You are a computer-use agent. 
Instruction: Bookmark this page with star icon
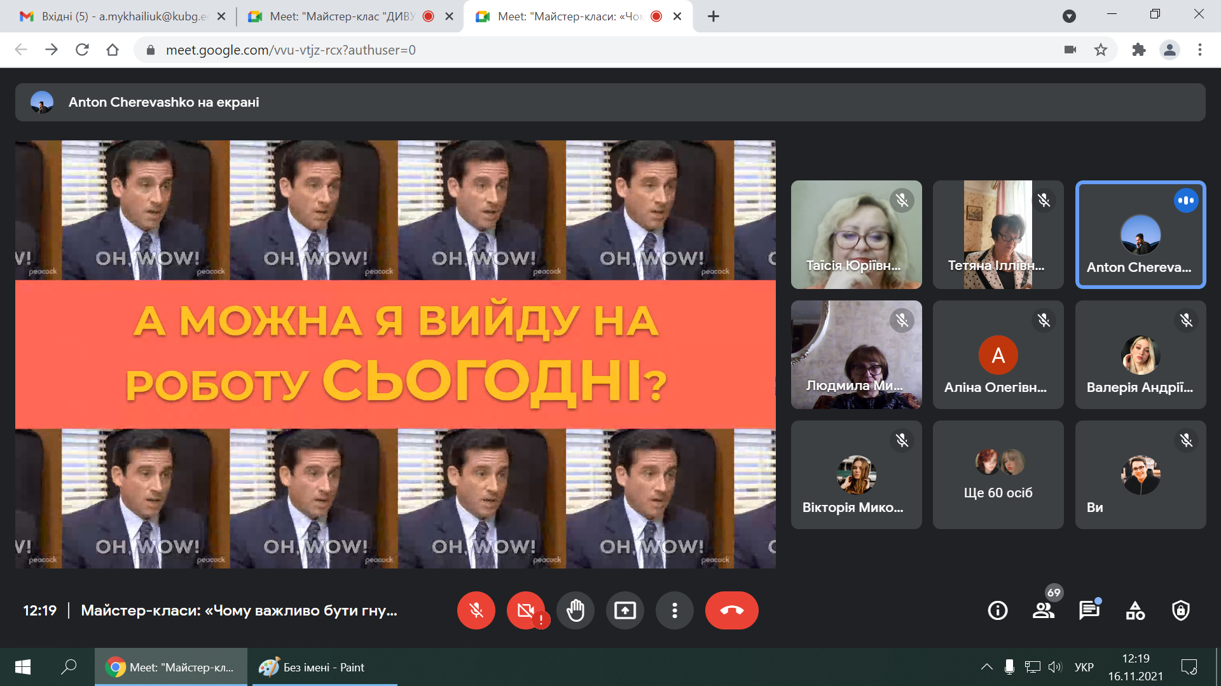pyautogui.click(x=1101, y=50)
